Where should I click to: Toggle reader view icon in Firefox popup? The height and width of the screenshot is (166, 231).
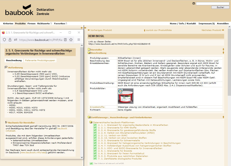[65, 40]
